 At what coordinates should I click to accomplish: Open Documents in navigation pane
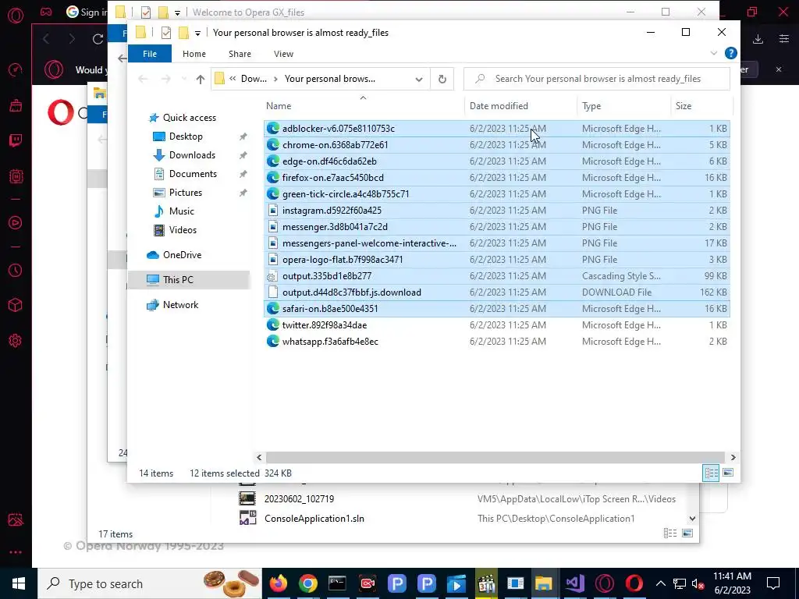[x=185, y=174]
